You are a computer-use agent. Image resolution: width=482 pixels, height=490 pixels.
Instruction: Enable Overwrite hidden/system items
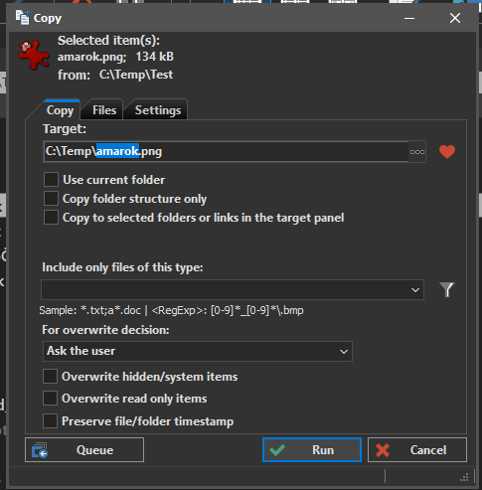coord(50,377)
